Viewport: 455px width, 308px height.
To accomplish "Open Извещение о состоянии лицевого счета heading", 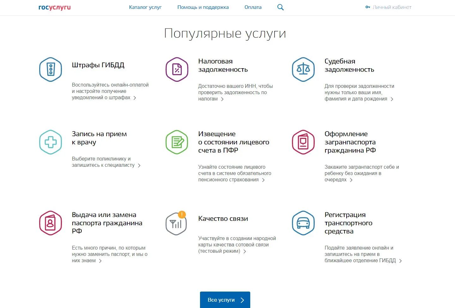I will pyautogui.click(x=234, y=142).
